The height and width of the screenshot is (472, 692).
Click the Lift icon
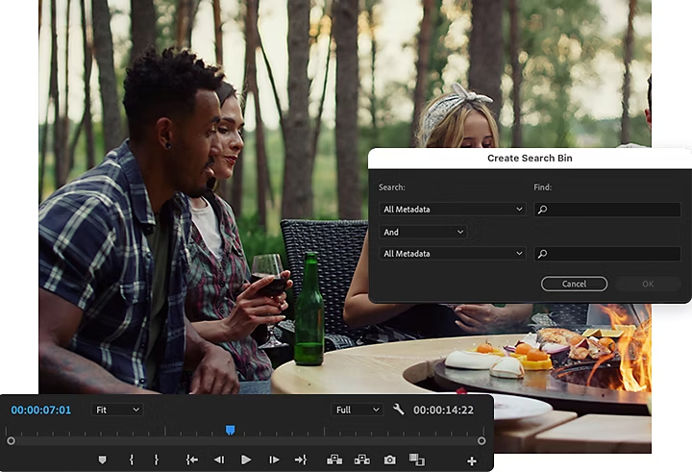coord(334,460)
